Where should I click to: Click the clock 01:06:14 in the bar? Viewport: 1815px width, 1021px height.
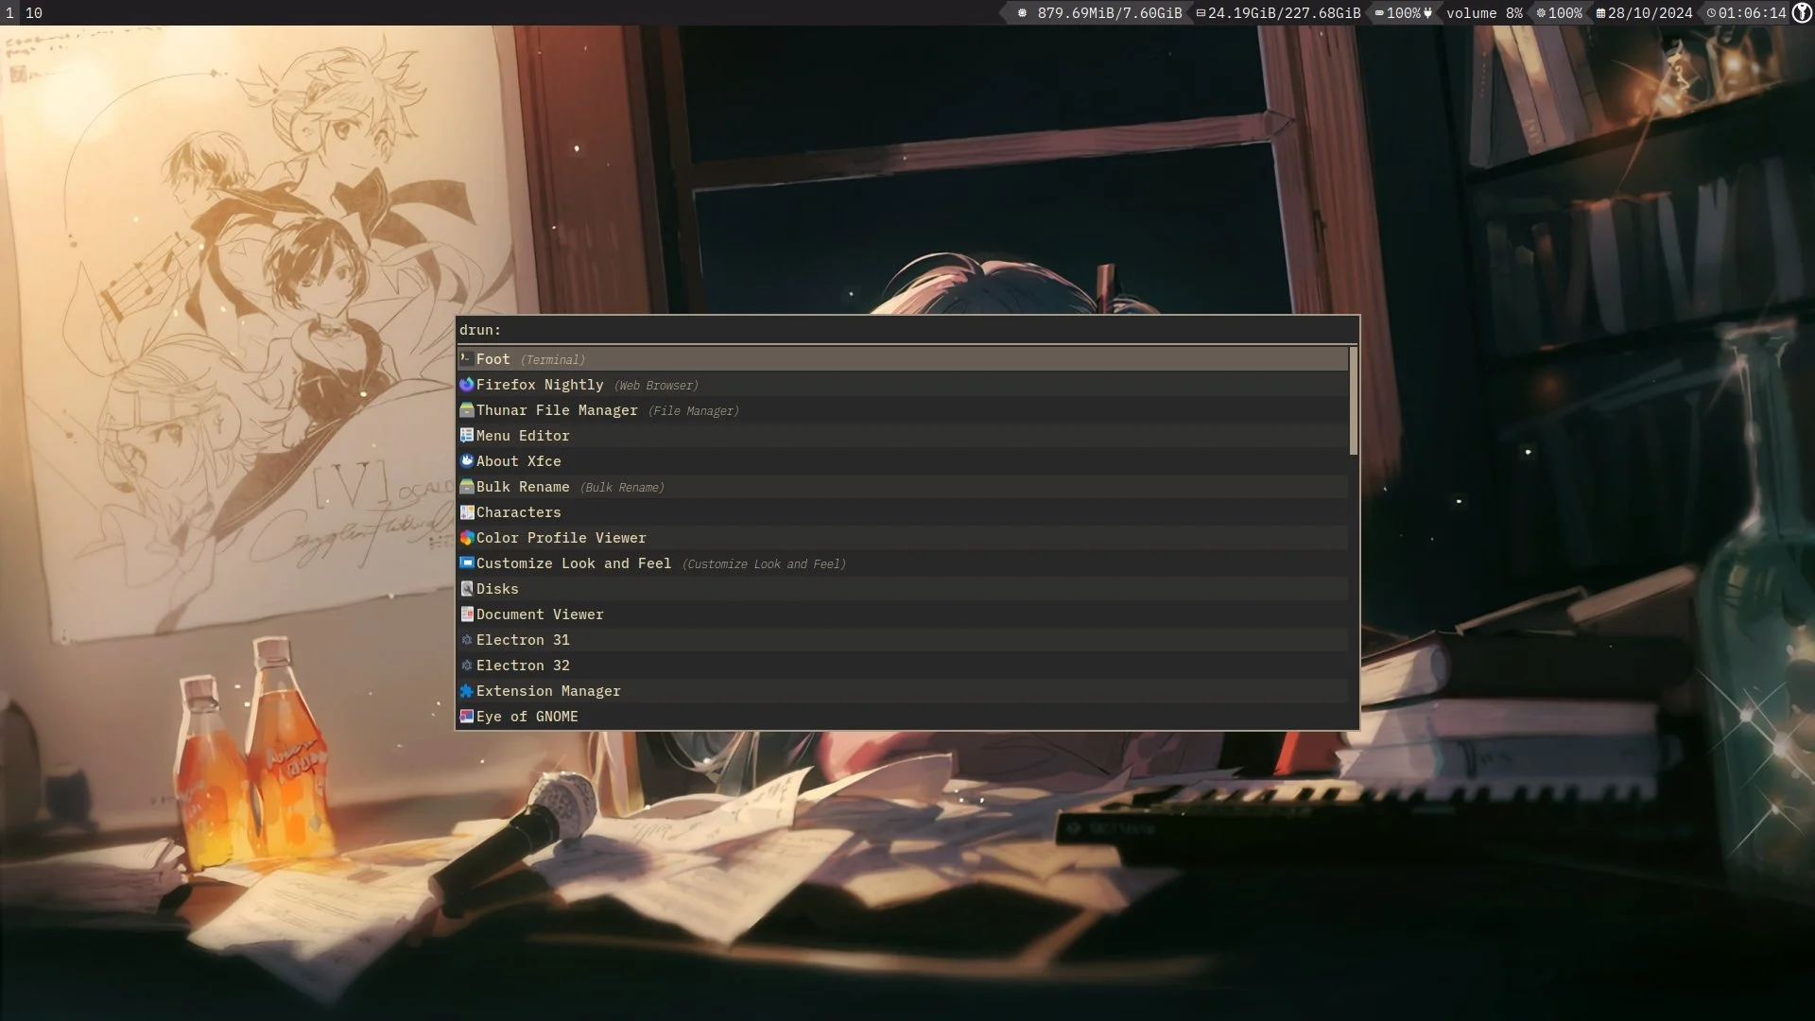click(x=1746, y=13)
